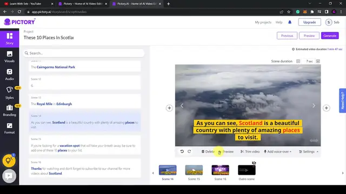Click the browser address bar
The image size is (346, 194).
tap(152, 12)
